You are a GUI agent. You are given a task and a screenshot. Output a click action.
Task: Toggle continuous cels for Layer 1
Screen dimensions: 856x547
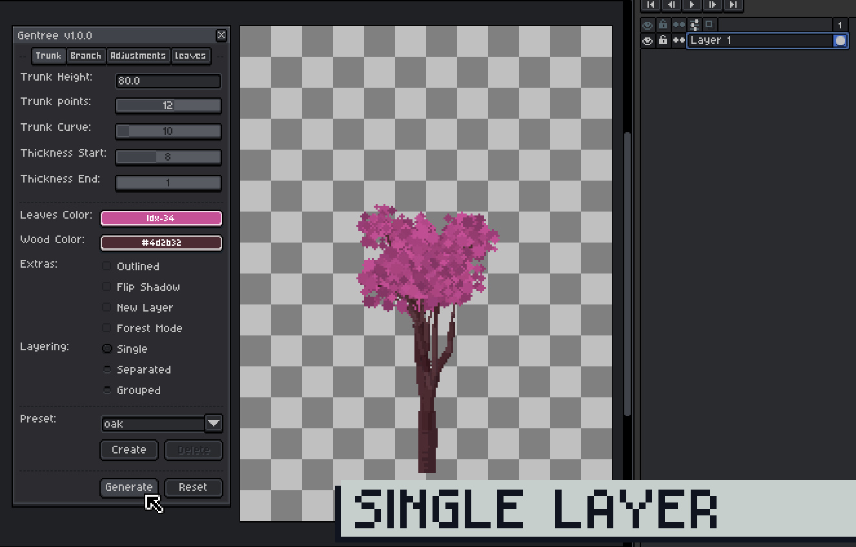tap(679, 40)
